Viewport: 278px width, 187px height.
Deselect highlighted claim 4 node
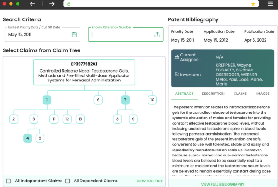click(x=28, y=138)
